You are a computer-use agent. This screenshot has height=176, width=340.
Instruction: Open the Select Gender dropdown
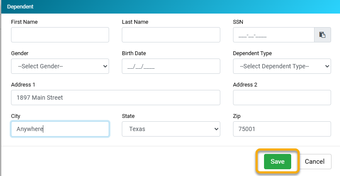[60, 66]
